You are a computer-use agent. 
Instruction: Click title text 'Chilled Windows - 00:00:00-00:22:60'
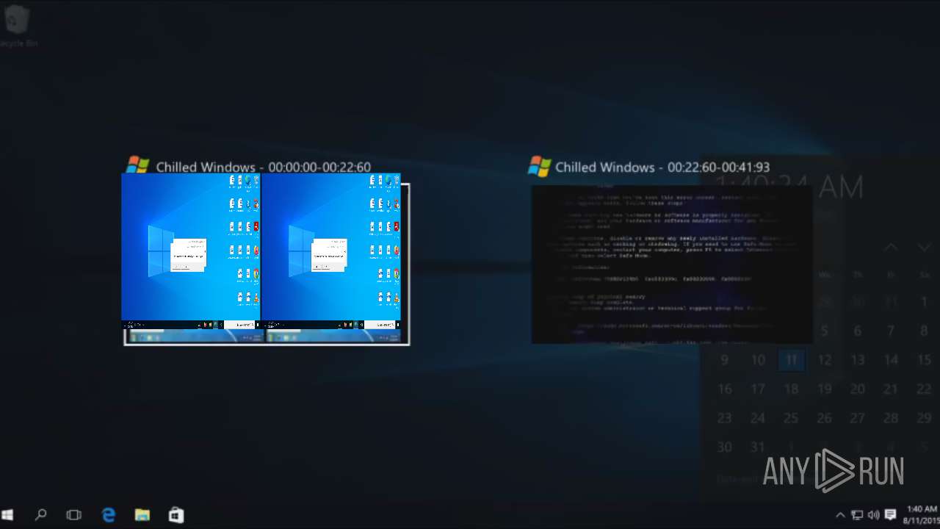point(263,167)
